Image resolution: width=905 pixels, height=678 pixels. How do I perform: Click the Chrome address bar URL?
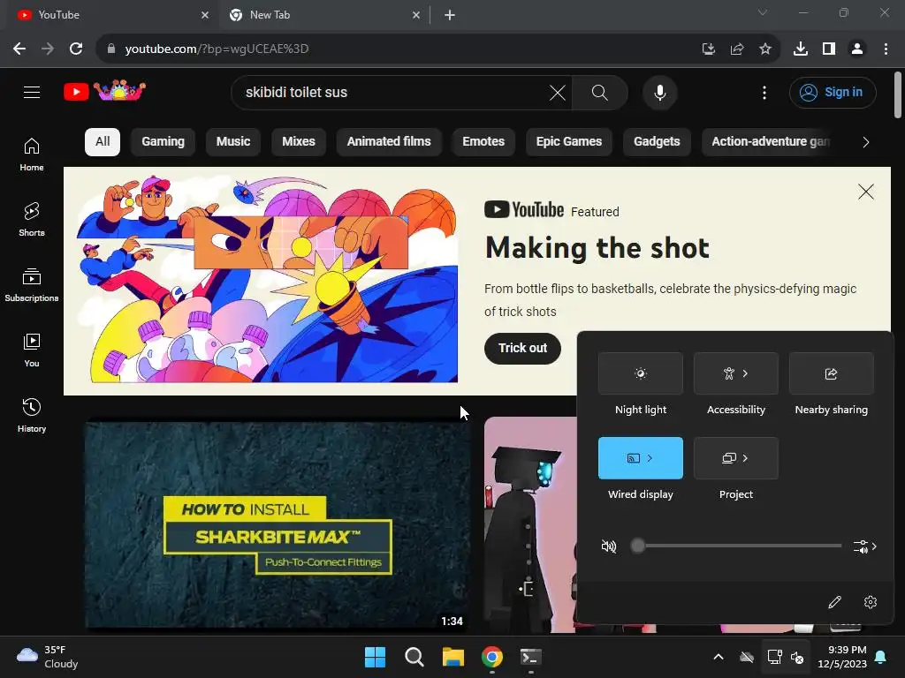tap(217, 49)
